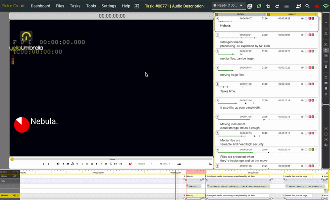
Task: Click the group people icon in player bar
Action: [x=179, y=164]
